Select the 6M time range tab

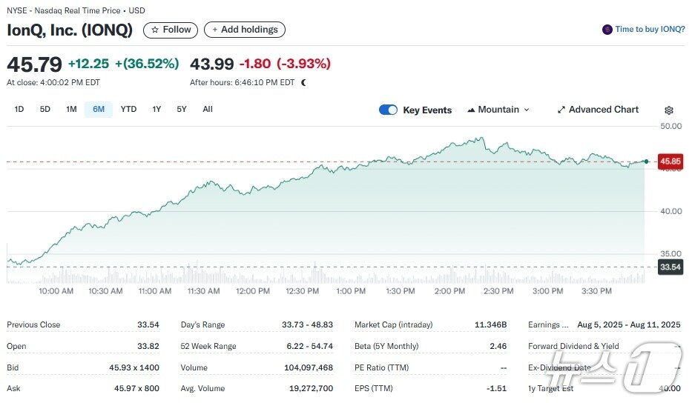99,110
